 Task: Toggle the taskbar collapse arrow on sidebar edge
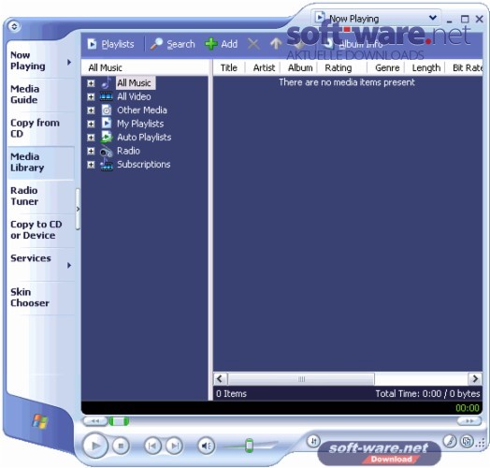pyautogui.click(x=78, y=209)
